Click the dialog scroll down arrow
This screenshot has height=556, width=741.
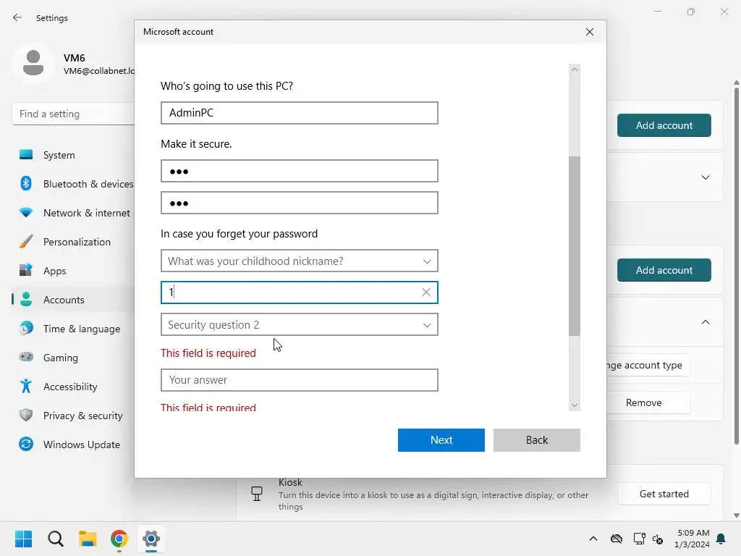(574, 405)
